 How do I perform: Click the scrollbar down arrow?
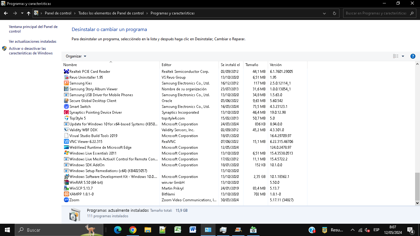417,203
